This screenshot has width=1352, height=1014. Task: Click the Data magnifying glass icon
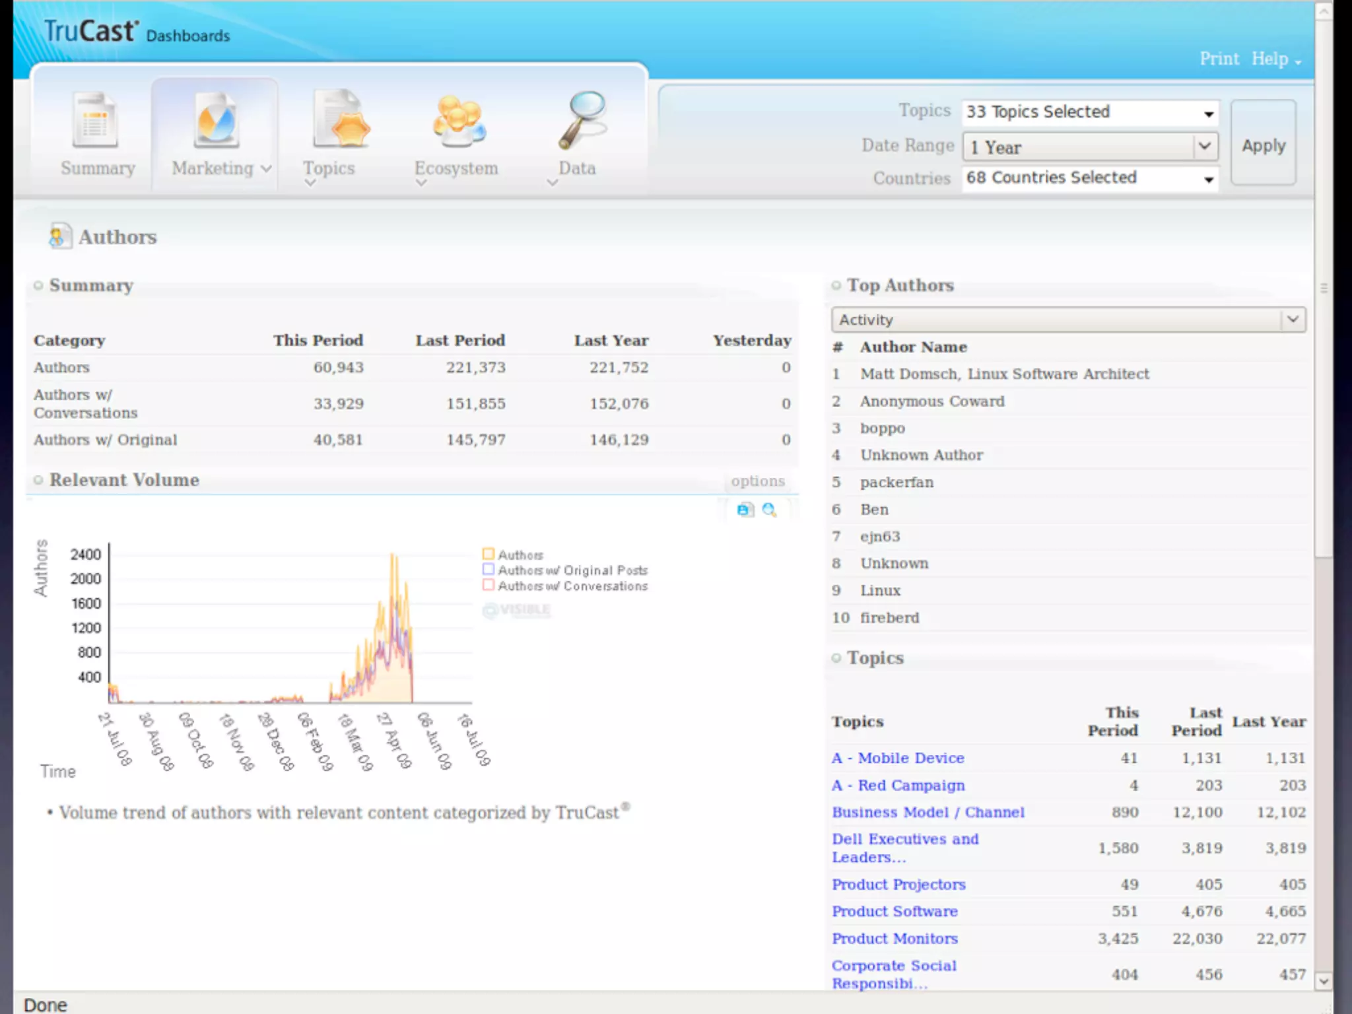[582, 119]
